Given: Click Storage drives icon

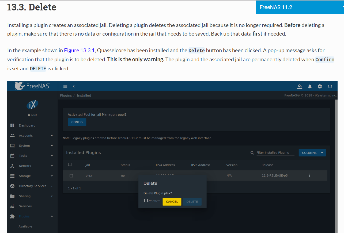Looking at the screenshot, I should click(12, 176).
